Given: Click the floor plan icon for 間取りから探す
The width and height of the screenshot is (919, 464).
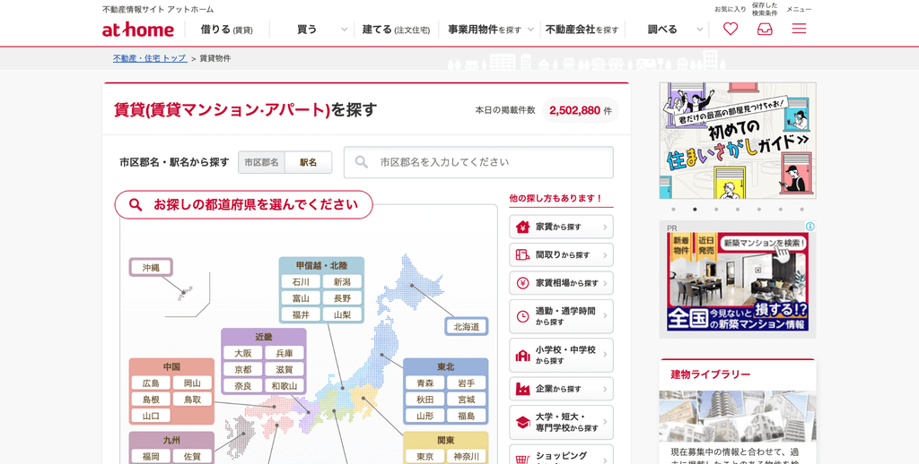Looking at the screenshot, I should [522, 255].
